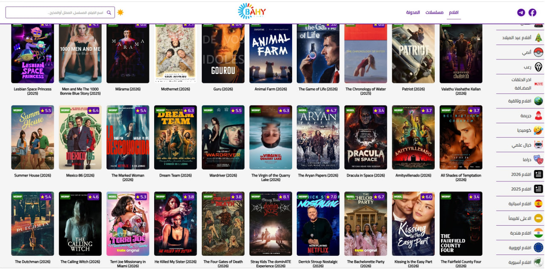Open Patriot poster thumbnail
The height and width of the screenshot is (269, 545).
point(413,53)
